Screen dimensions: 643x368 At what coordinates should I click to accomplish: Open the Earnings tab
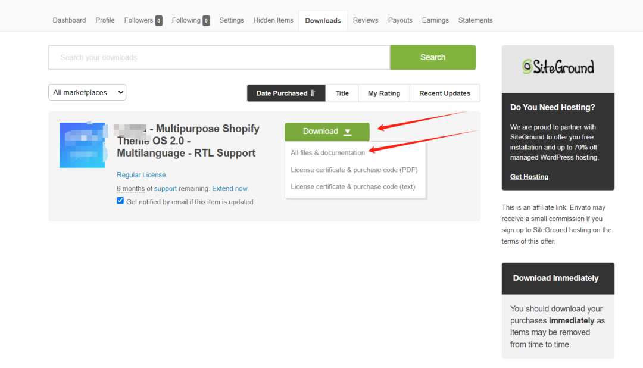[435, 20]
